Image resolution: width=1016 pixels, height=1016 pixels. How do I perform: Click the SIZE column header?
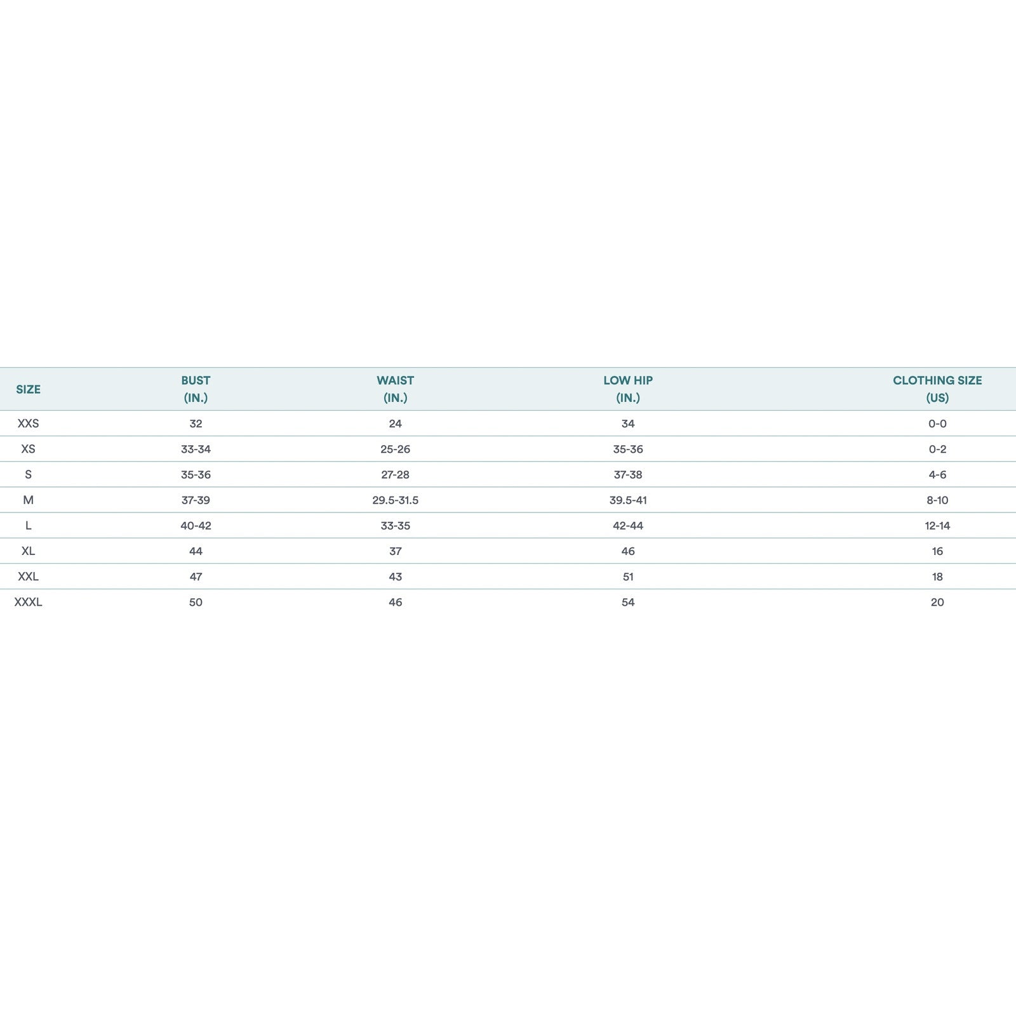(x=28, y=389)
